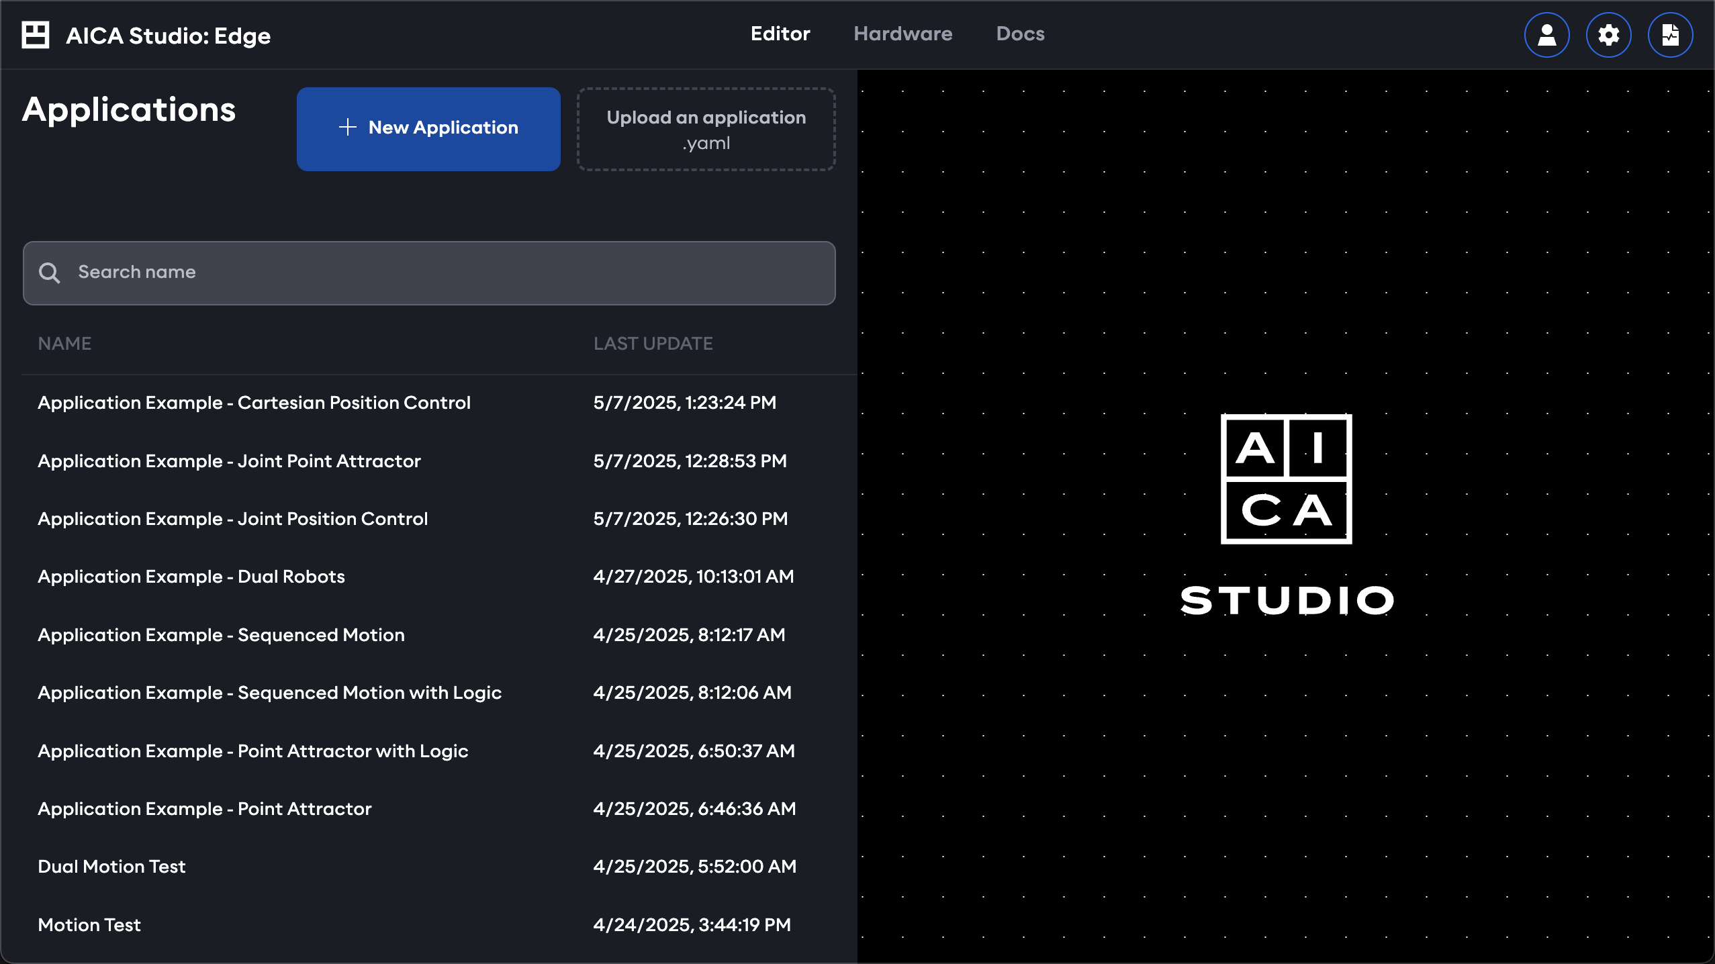1715x964 pixels.
Task: Click the date 5/7/2025, 12:28:53 PM
Action: click(690, 461)
